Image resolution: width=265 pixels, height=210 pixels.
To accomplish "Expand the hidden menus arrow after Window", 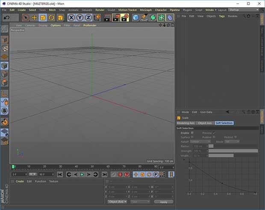I will [216, 10].
